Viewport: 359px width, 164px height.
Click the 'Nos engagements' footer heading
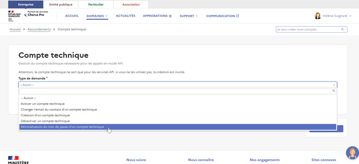[x=265, y=160]
